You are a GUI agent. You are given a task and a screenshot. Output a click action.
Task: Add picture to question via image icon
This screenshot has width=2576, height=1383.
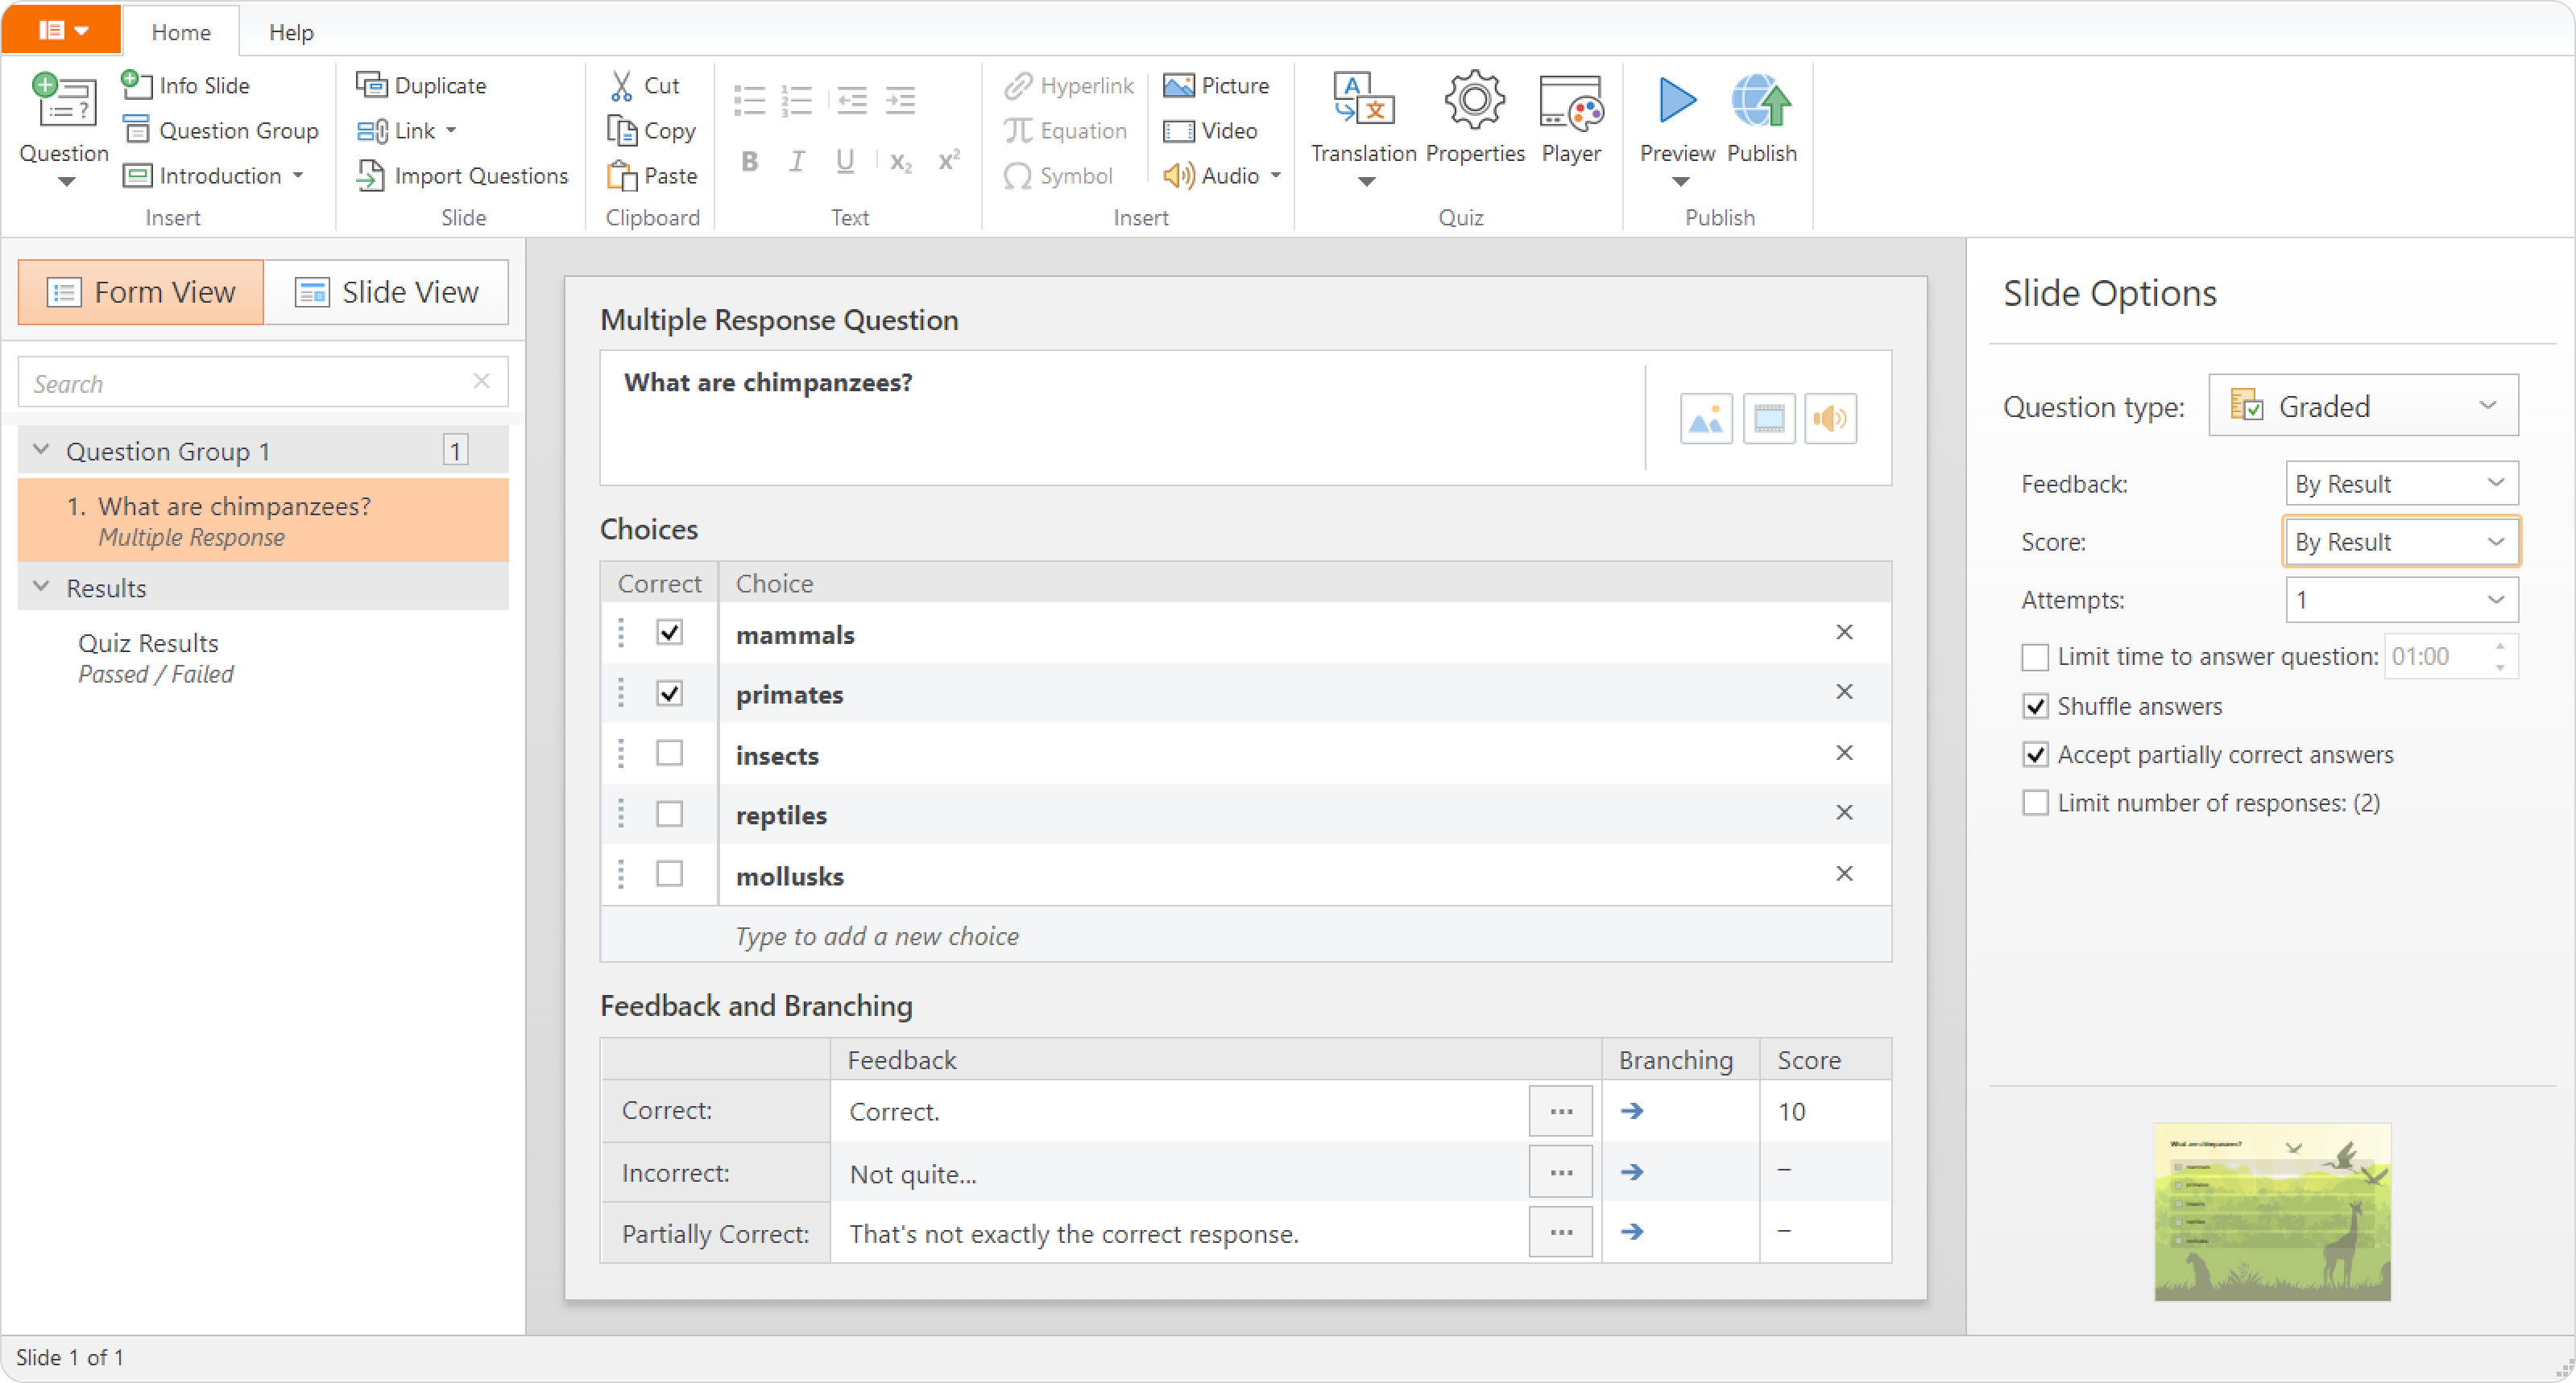pos(1706,419)
